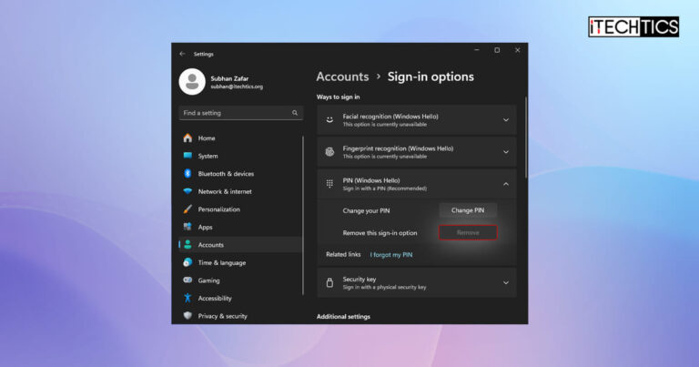Click the Ways to sign in heading

click(338, 97)
